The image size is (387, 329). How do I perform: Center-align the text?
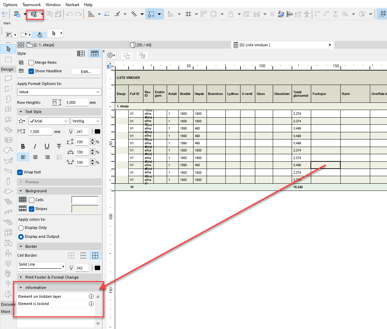coord(35,157)
